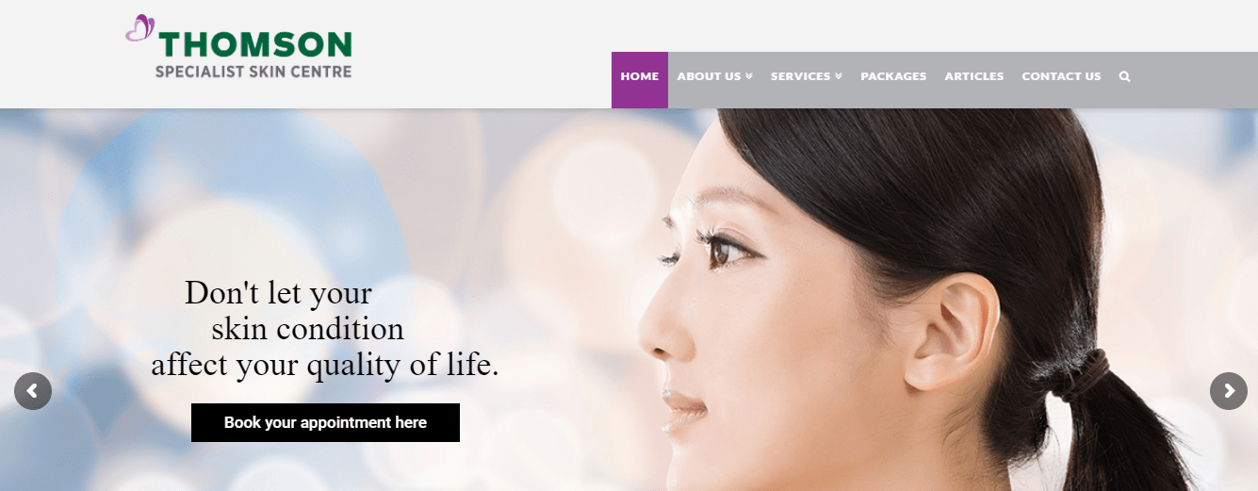Viewport: 1258px width, 491px height.
Task: Open the ARTICLES page
Action: click(974, 76)
